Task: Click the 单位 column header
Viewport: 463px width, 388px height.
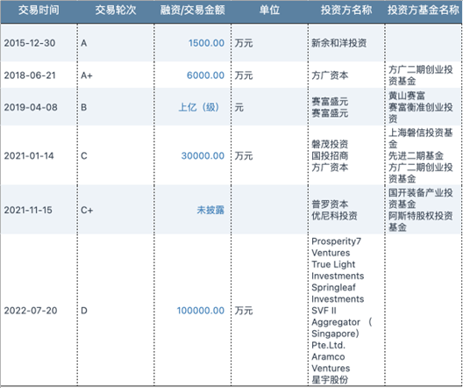Action: coord(269,11)
